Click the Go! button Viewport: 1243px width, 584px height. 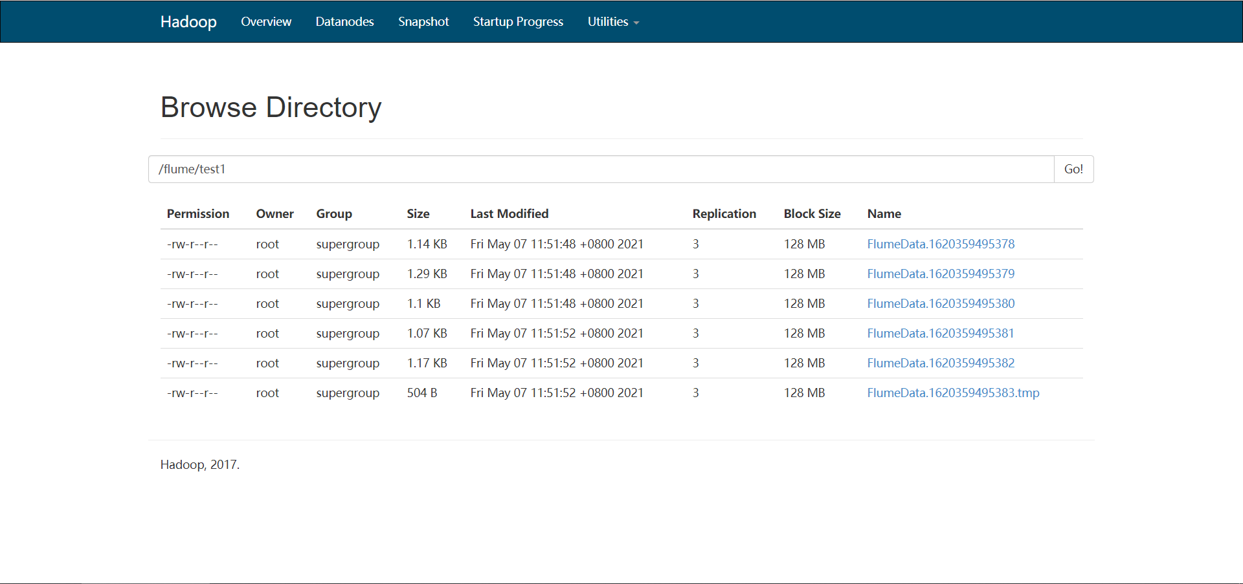[x=1073, y=169]
